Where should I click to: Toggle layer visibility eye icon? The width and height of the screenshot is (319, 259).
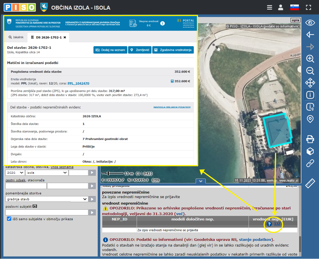coord(310,23)
